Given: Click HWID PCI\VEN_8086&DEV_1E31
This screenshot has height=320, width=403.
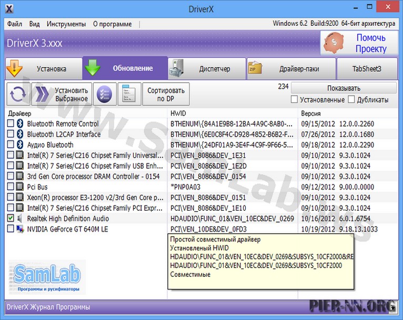Looking at the screenshot, I should coord(208,155).
